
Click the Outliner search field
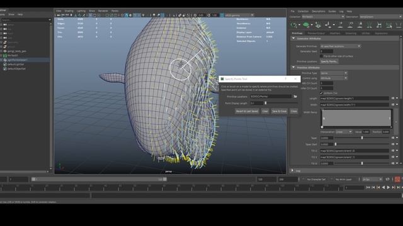pyautogui.click(x=25, y=19)
